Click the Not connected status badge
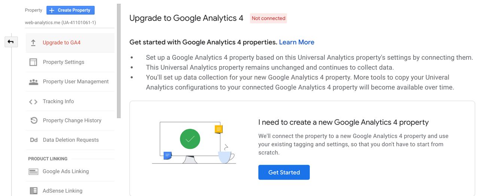 click(x=268, y=18)
